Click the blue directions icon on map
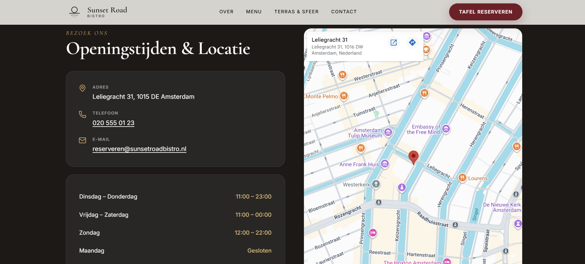The image size is (585, 264). [412, 42]
